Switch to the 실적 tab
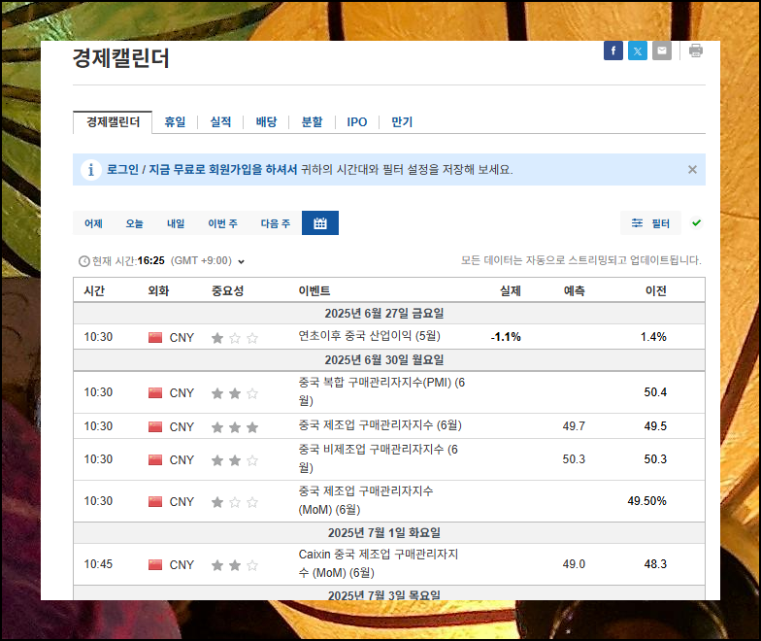The width and height of the screenshot is (761, 641). click(x=220, y=122)
